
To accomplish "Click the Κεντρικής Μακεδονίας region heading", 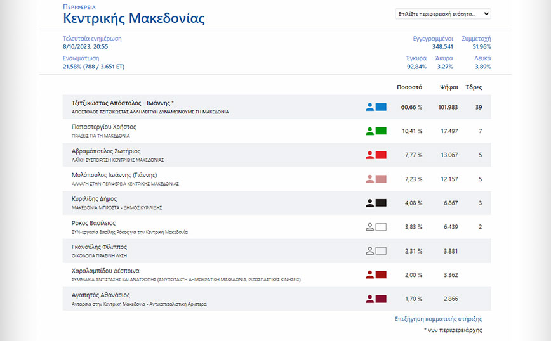I will coord(134,18).
